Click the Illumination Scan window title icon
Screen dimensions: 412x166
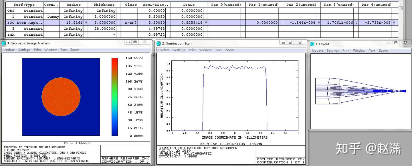pos(159,43)
